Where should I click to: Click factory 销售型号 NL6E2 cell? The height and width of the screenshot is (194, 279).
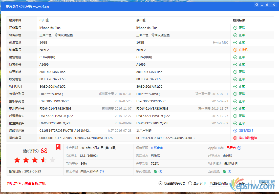click(x=44, y=50)
